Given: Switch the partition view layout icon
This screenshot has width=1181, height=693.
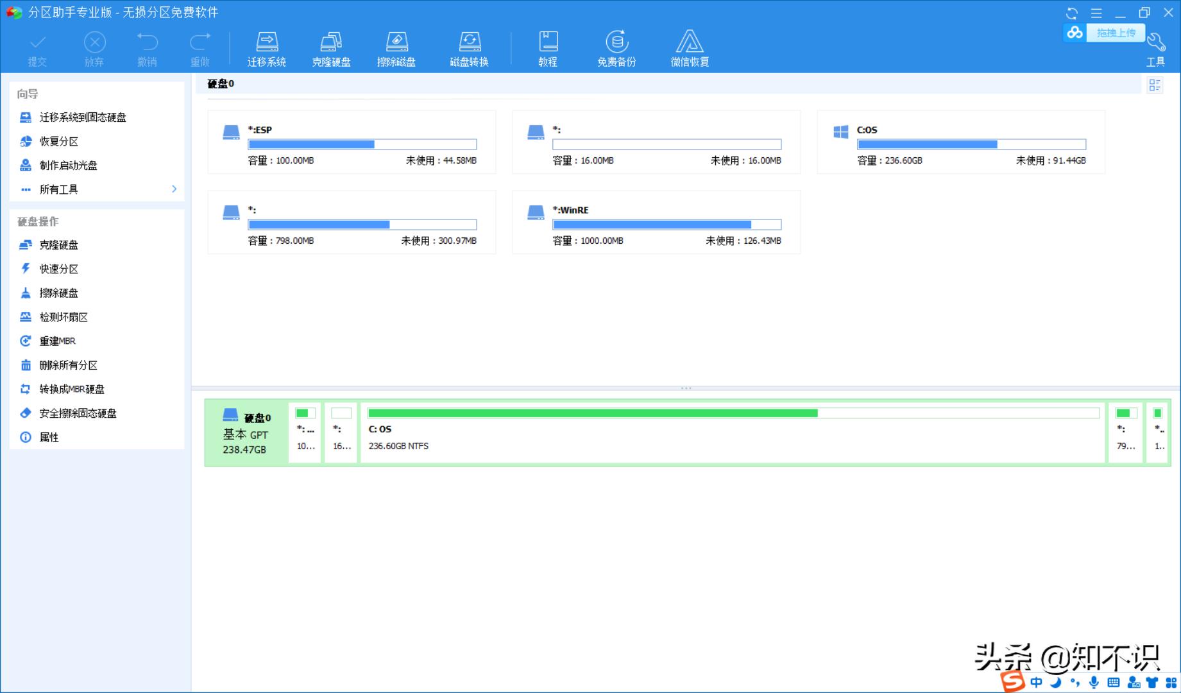Looking at the screenshot, I should point(1155,85).
